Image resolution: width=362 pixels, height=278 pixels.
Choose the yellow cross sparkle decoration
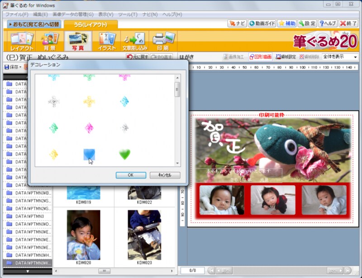pos(89,102)
